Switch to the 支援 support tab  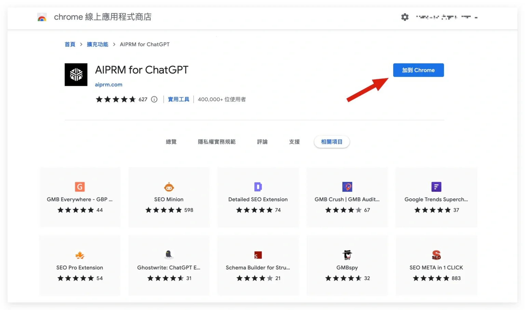[294, 142]
